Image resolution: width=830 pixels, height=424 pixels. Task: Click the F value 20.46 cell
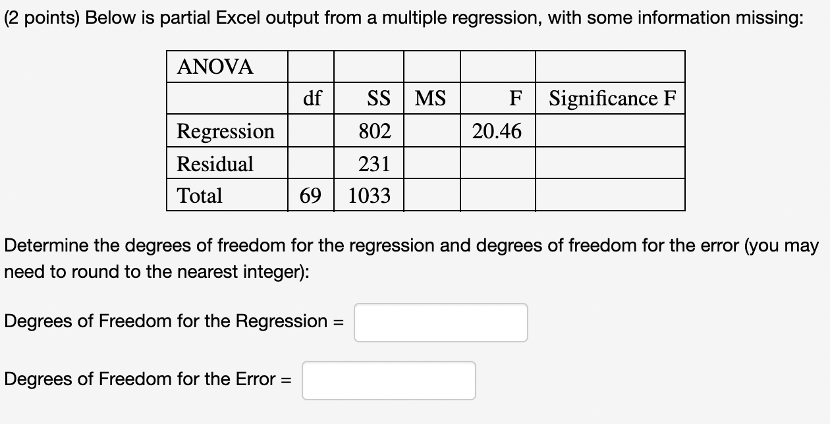497,131
